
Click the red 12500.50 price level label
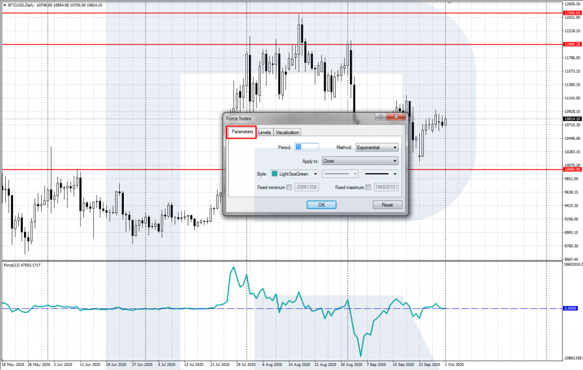coord(571,13)
